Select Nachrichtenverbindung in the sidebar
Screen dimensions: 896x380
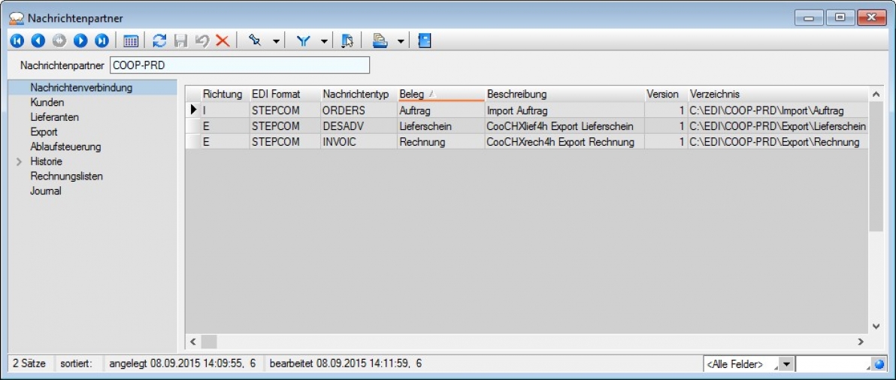(81, 88)
